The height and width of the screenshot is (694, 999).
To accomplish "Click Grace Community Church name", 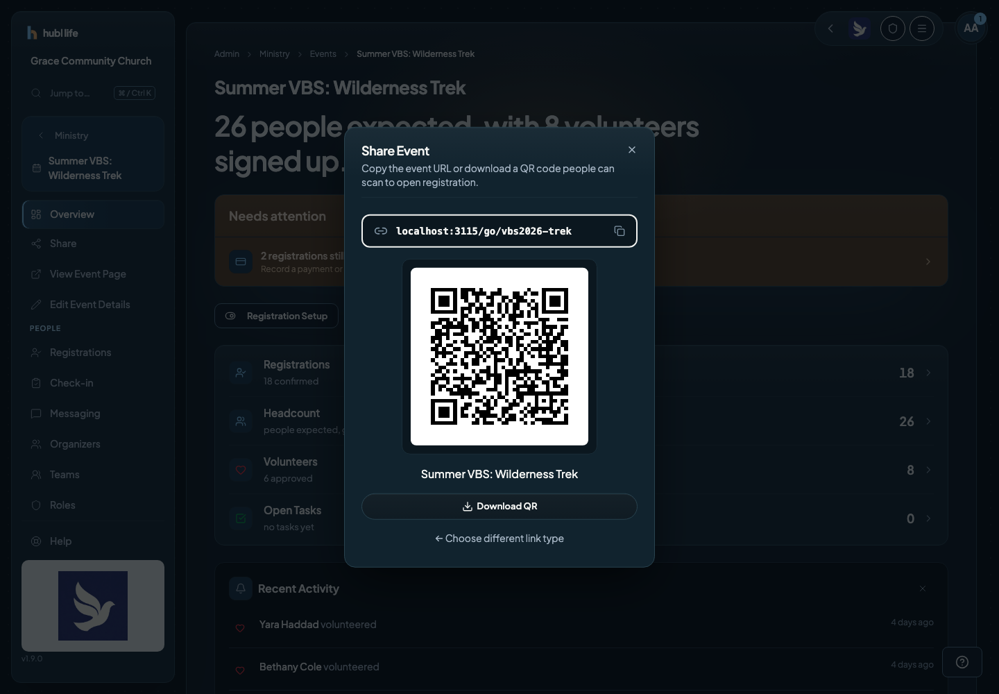I will click(x=91, y=61).
